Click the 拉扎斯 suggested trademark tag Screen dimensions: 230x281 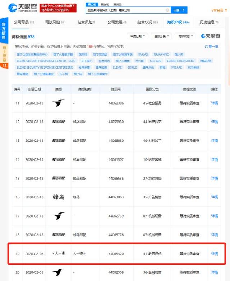tap(140, 61)
